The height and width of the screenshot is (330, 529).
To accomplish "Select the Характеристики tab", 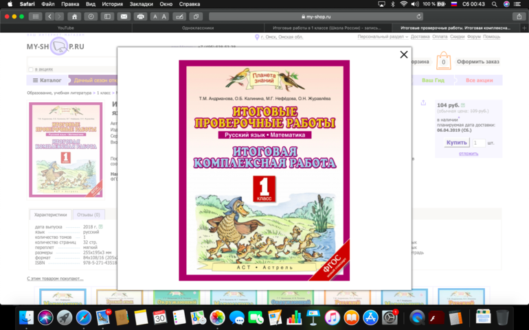I will tap(51, 215).
